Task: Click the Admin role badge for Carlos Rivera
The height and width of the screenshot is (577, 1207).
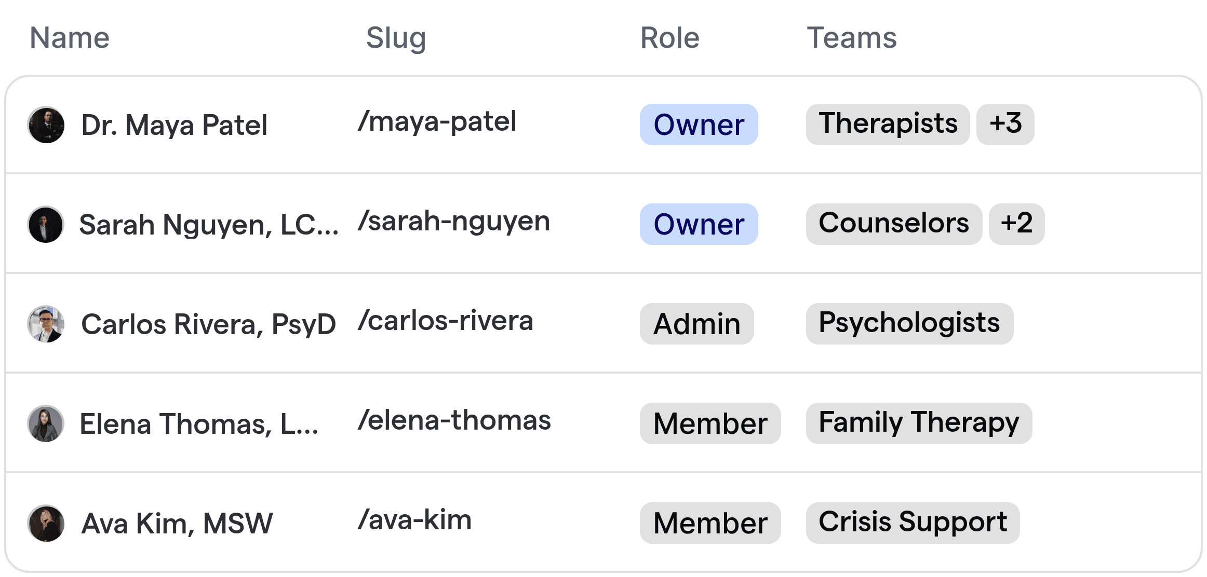Action: coord(696,324)
